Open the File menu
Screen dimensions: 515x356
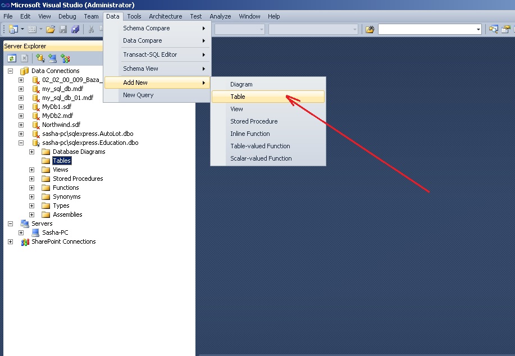click(8, 16)
